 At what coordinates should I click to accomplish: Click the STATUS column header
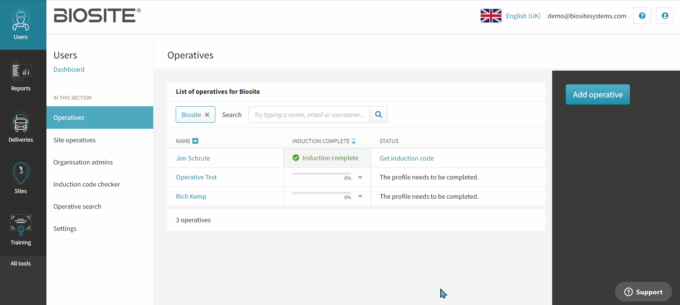click(x=389, y=141)
